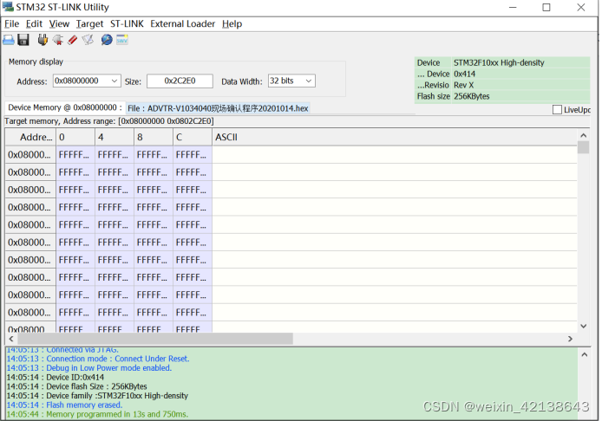Connect to the target with plug icon
The height and width of the screenshot is (421, 602).
[x=43, y=40]
